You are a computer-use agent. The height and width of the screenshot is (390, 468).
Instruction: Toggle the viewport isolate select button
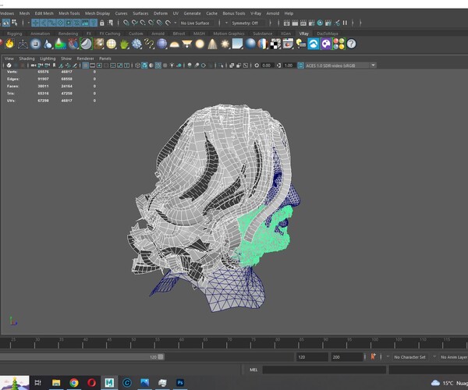221,66
